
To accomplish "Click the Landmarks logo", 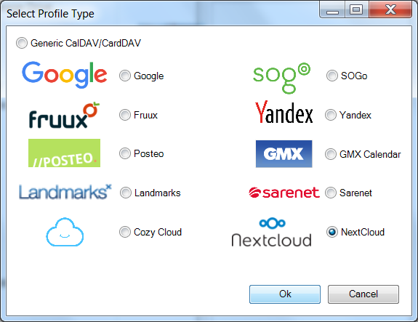I will (x=65, y=192).
